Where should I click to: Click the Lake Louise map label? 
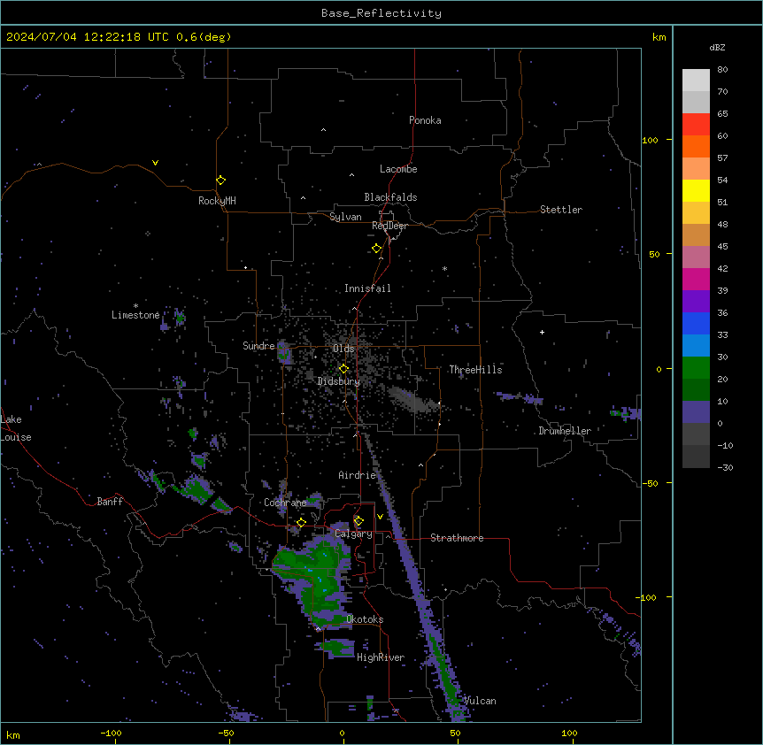tap(16, 428)
